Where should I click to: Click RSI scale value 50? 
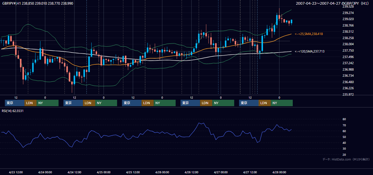[x=344, y=137]
